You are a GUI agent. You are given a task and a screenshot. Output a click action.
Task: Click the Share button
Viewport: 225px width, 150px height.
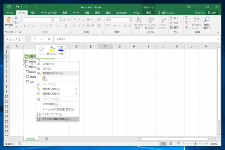point(212,12)
